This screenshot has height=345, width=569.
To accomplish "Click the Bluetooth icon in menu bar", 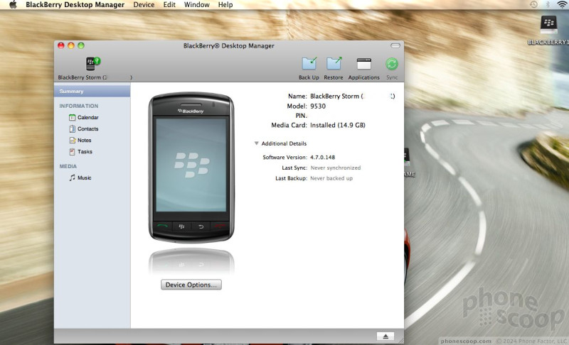I will pyautogui.click(x=548, y=4).
